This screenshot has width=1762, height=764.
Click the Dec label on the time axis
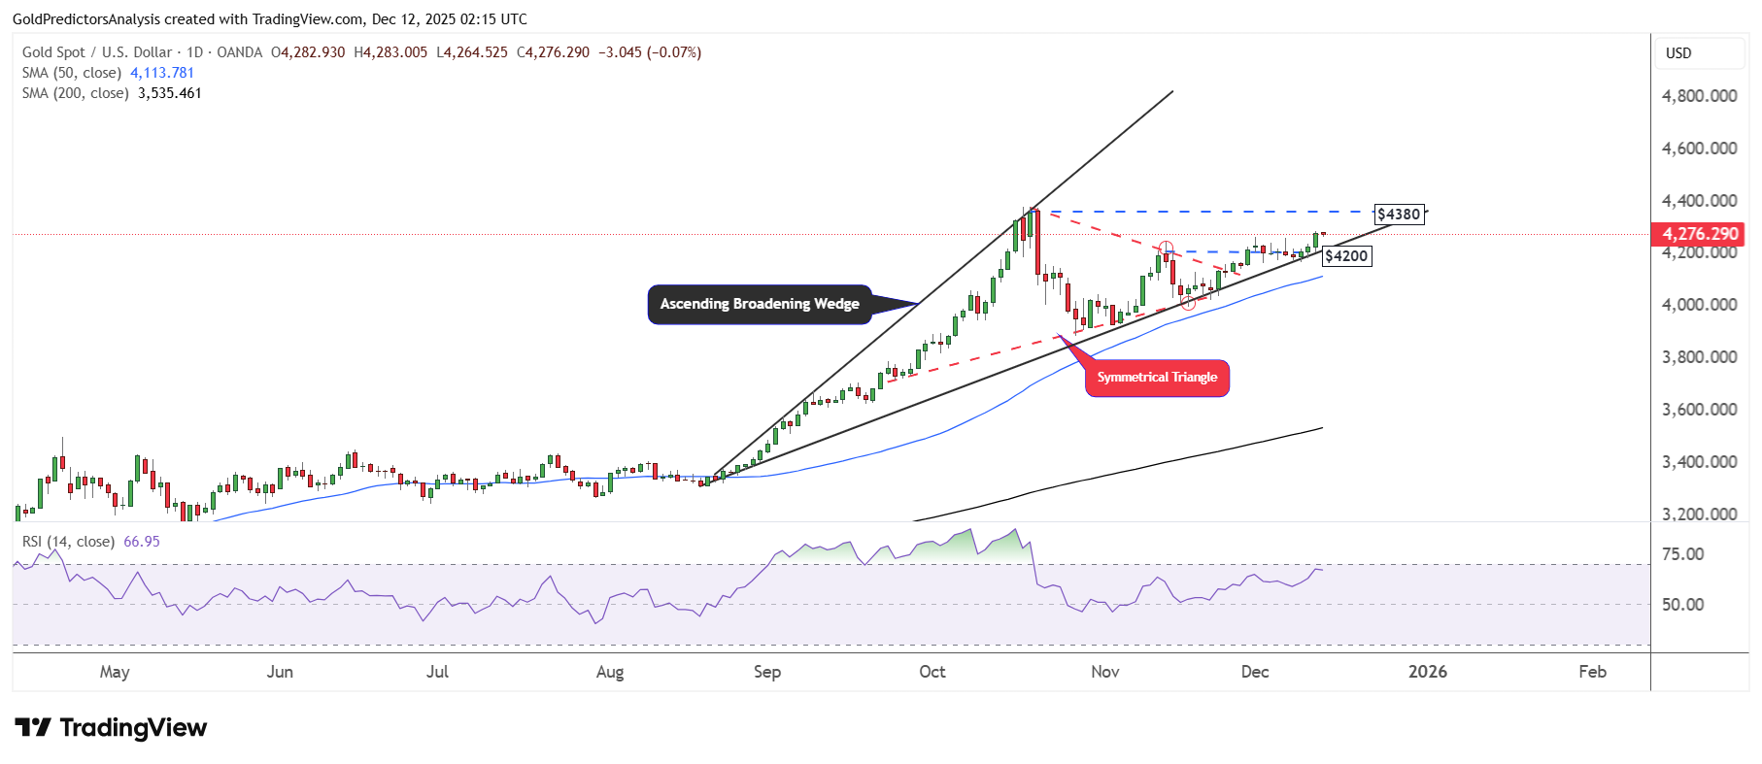(x=1254, y=672)
